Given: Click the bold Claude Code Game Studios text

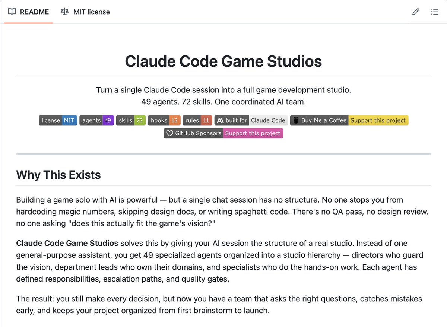Looking at the screenshot, I should (x=67, y=243).
